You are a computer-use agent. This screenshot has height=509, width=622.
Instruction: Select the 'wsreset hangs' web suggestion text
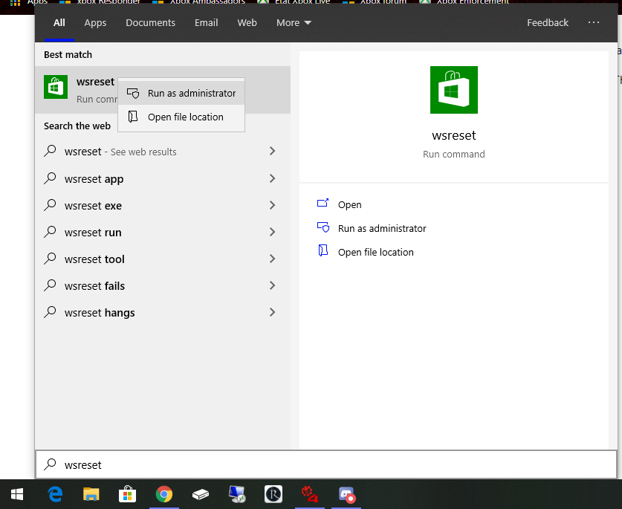100,313
